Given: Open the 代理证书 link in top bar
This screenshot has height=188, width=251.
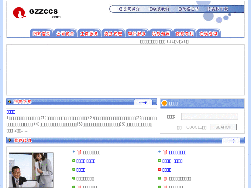Looking at the screenshot, I should pyautogui.click(x=188, y=9).
